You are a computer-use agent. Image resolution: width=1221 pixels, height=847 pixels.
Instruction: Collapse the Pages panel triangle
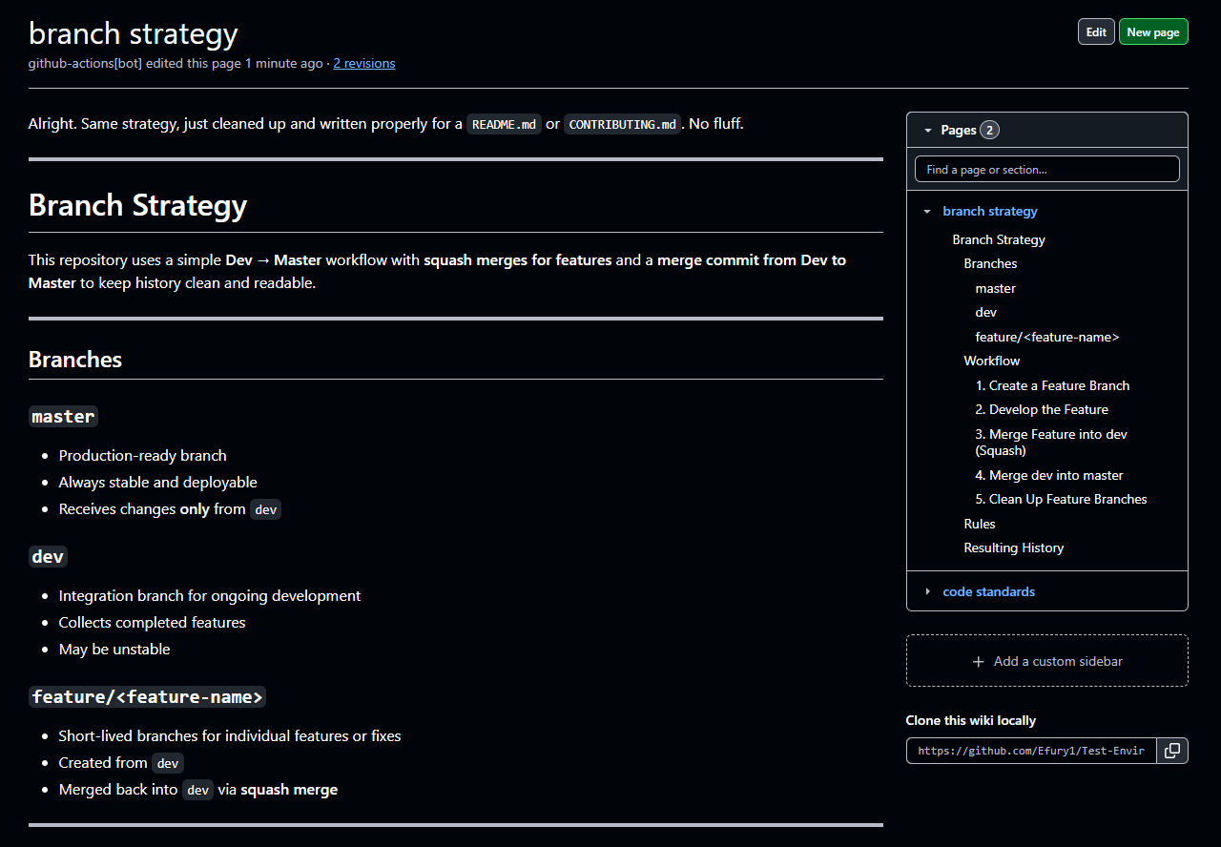[x=927, y=130]
